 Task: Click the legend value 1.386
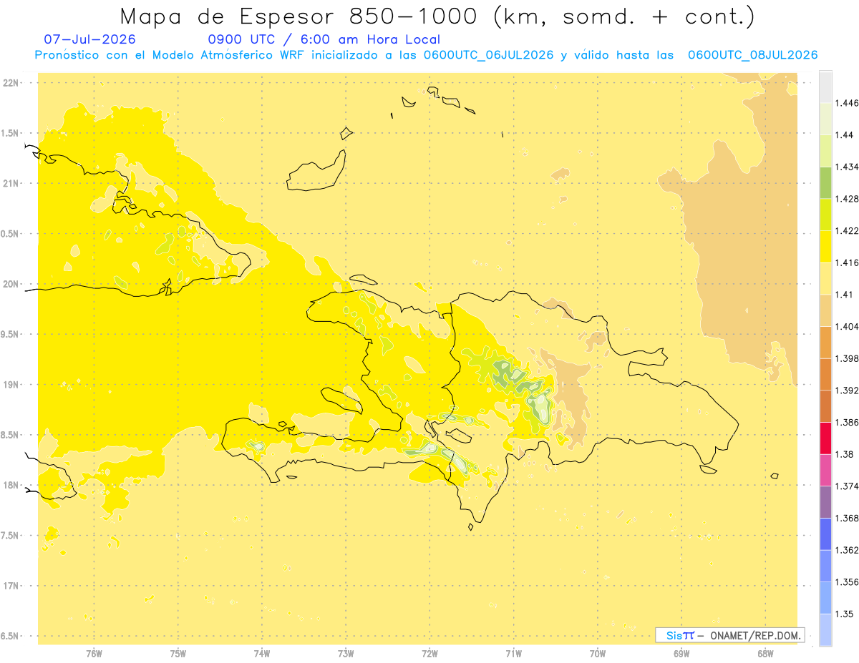click(847, 423)
